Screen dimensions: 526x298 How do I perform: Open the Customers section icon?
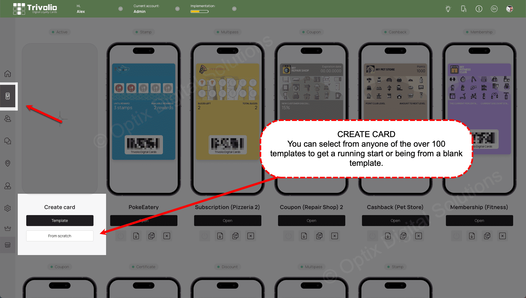(8, 118)
